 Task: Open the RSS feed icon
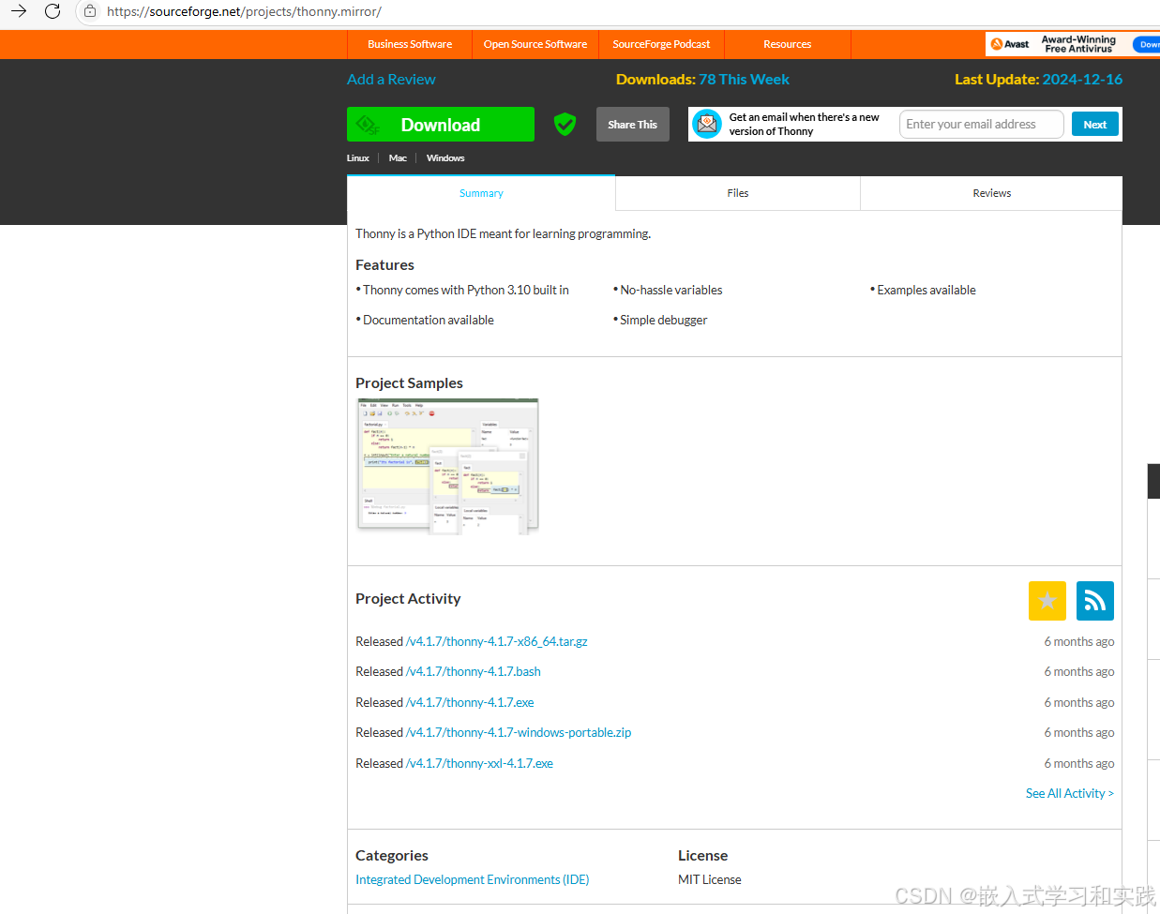1095,601
